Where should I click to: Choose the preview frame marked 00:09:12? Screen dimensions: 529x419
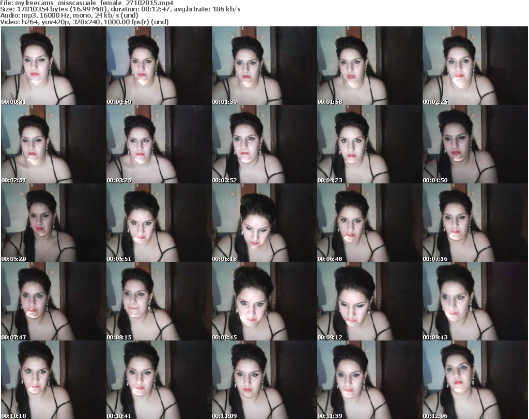[369, 301]
